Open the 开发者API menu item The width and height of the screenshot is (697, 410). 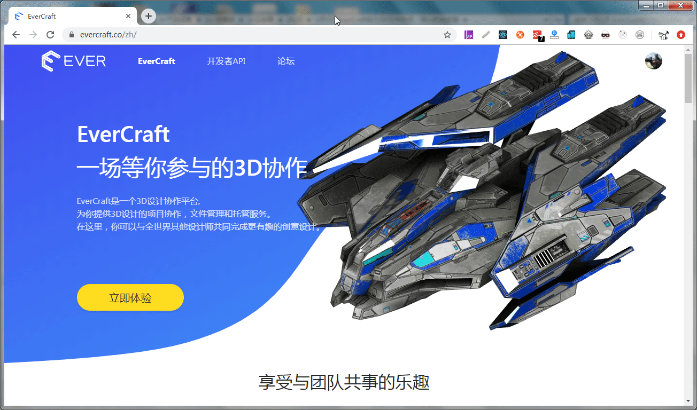point(226,61)
